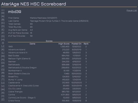This screenshot has width=138, height=103.
Task: Filter games by letter [H]
Action: [3, 40]
